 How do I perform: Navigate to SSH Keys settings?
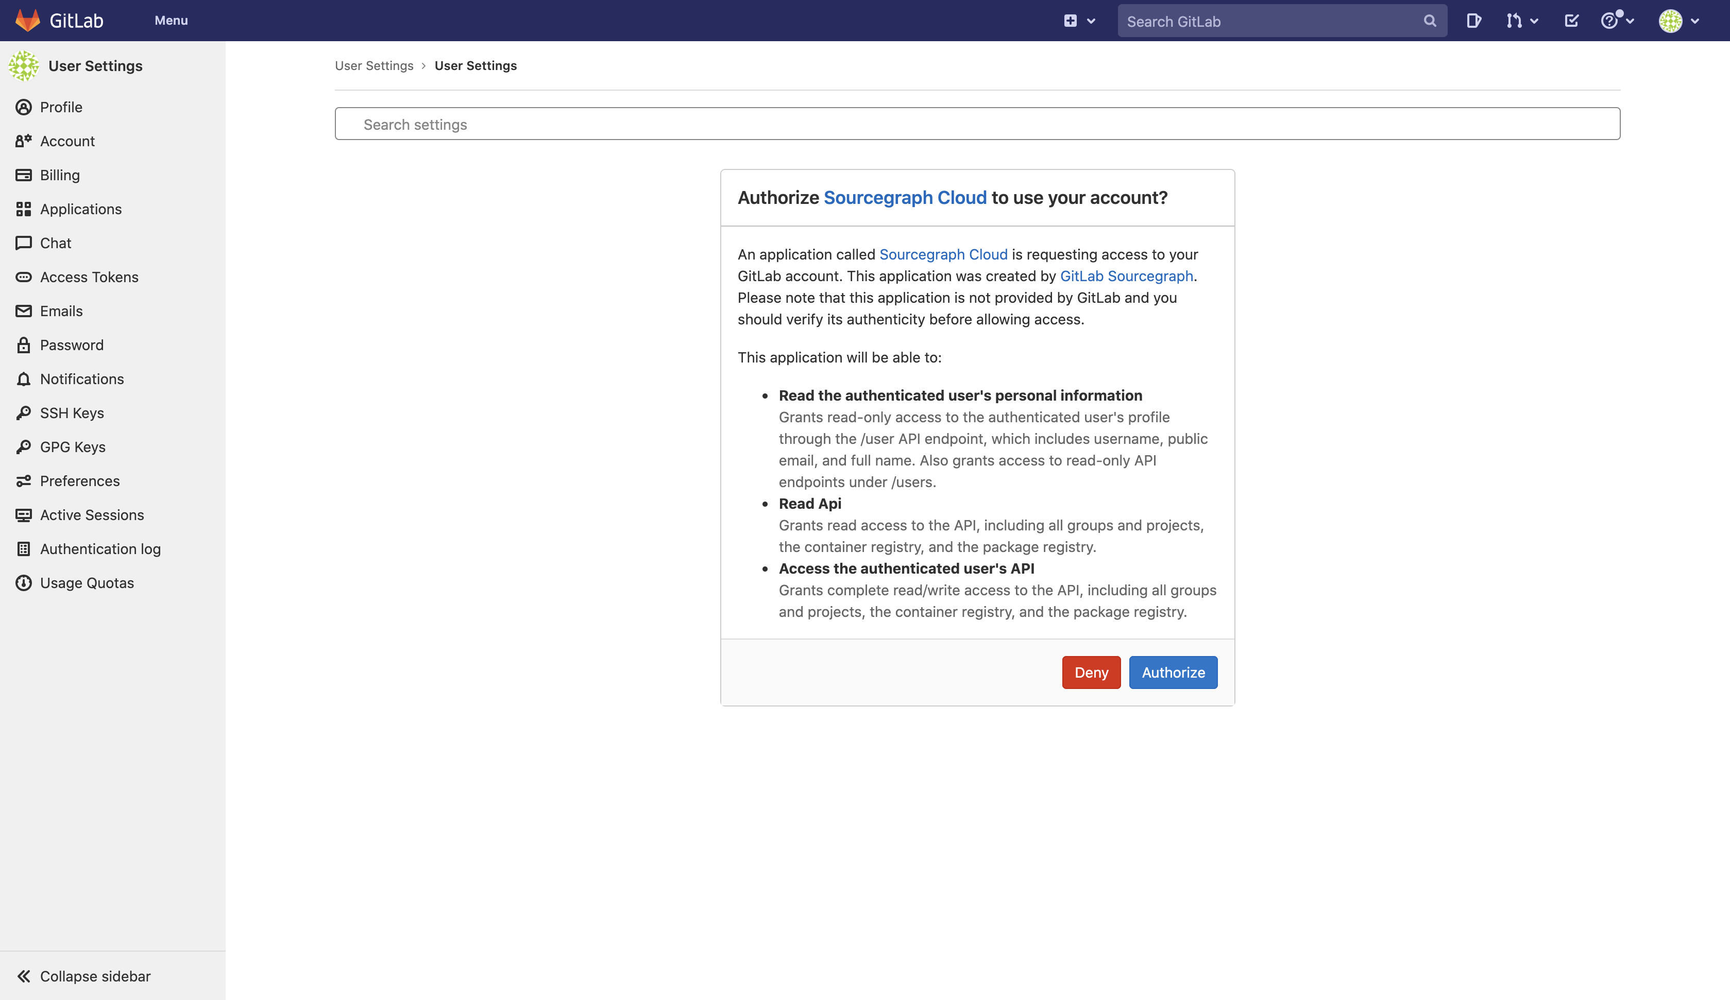(72, 412)
